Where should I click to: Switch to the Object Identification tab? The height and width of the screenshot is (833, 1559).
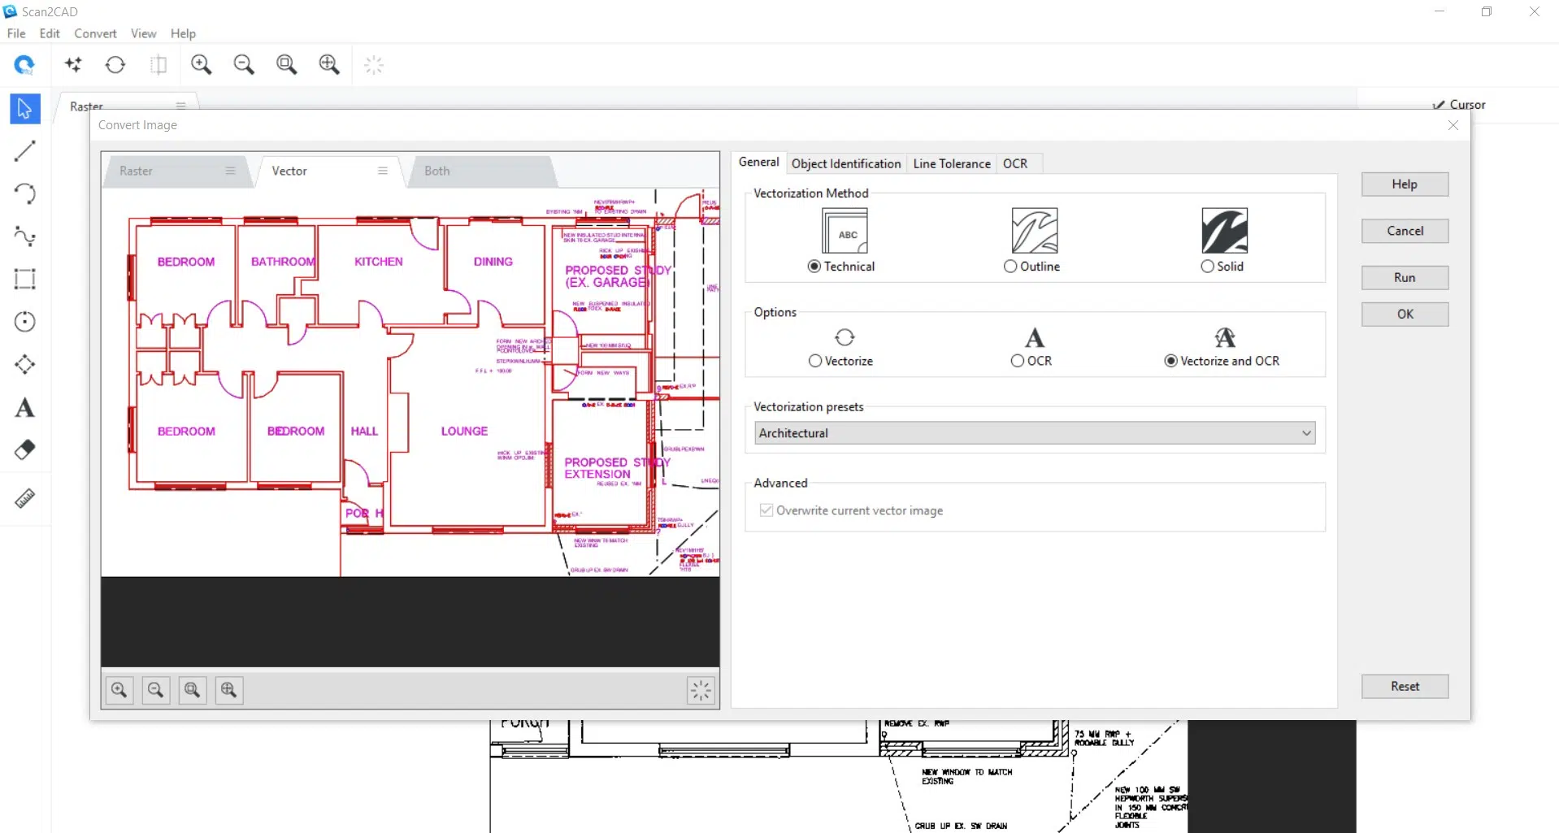845,163
